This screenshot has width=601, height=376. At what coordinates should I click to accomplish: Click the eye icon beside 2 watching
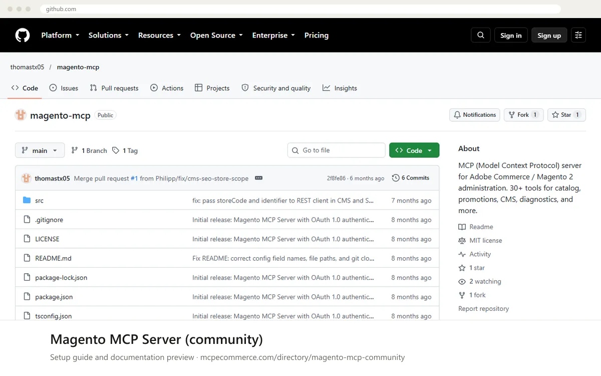(x=462, y=282)
